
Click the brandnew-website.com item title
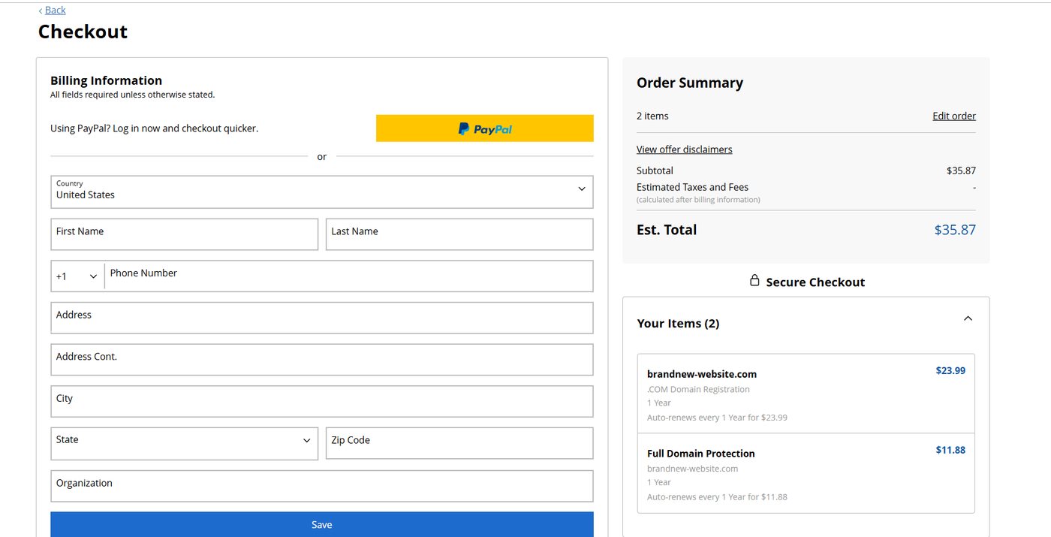coord(702,374)
